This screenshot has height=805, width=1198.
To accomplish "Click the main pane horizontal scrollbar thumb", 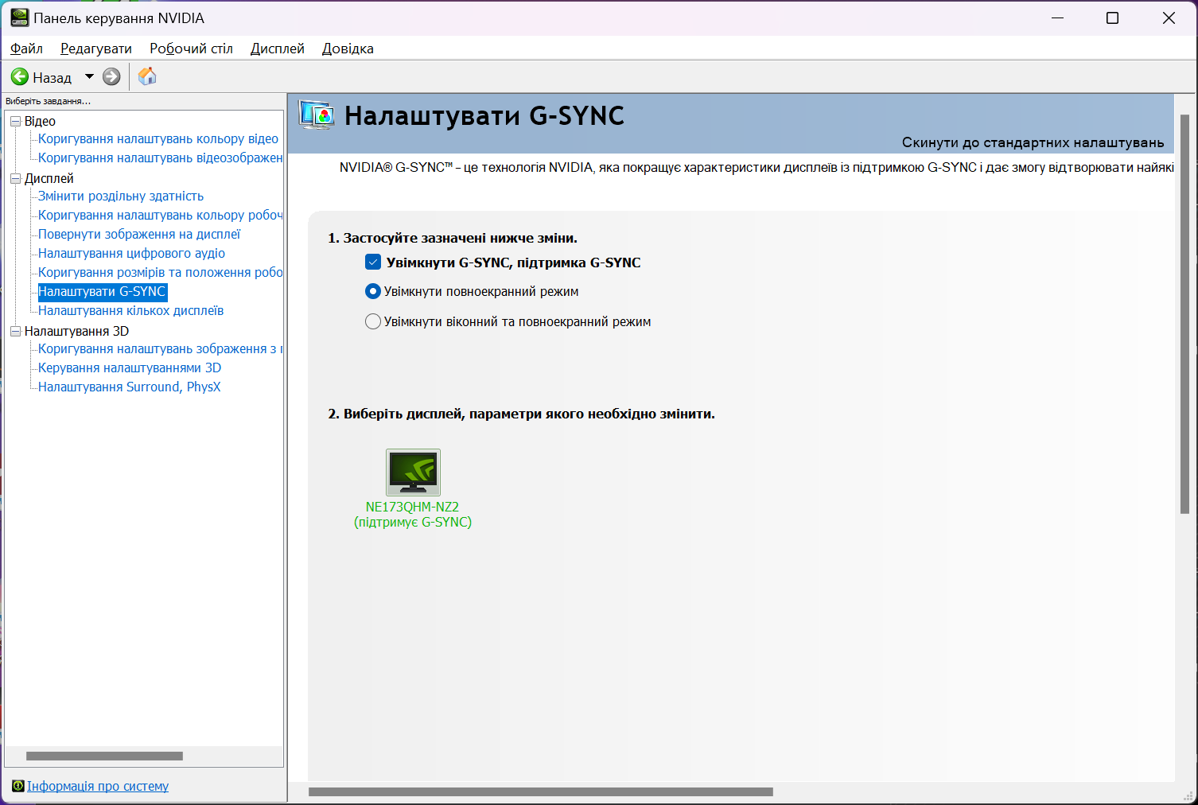I will (541, 791).
